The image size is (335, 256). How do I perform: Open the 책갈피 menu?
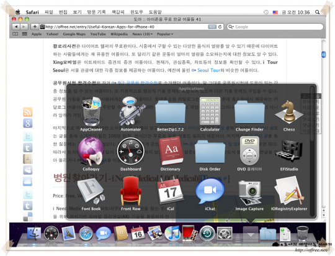(x=118, y=12)
